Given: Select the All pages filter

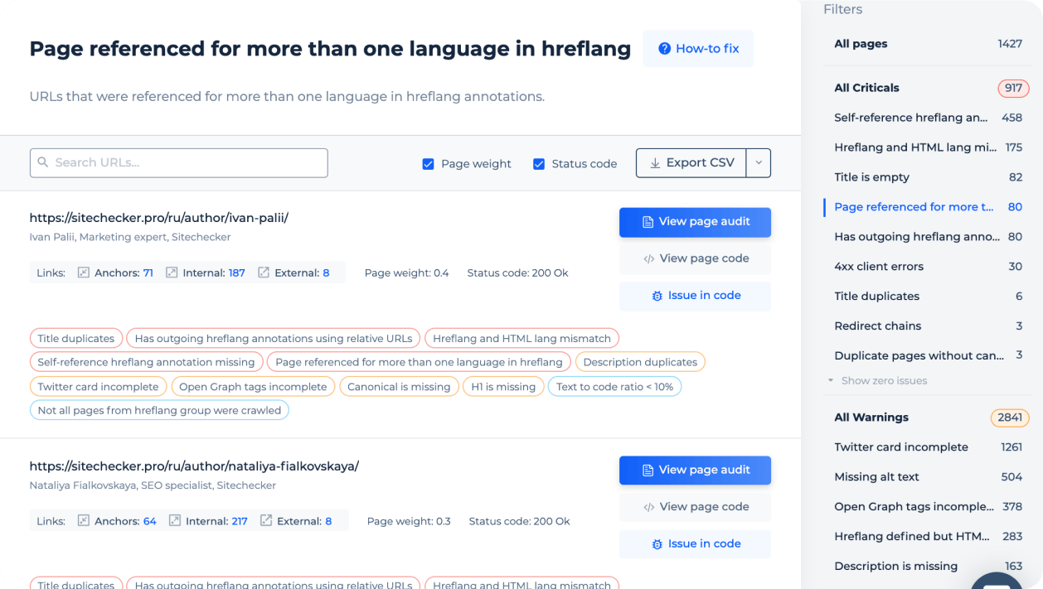Looking at the screenshot, I should tap(928, 44).
